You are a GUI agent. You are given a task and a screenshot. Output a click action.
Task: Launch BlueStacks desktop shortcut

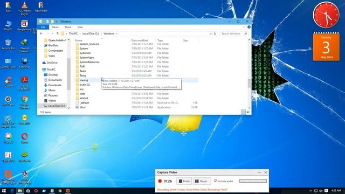(x=24, y=157)
